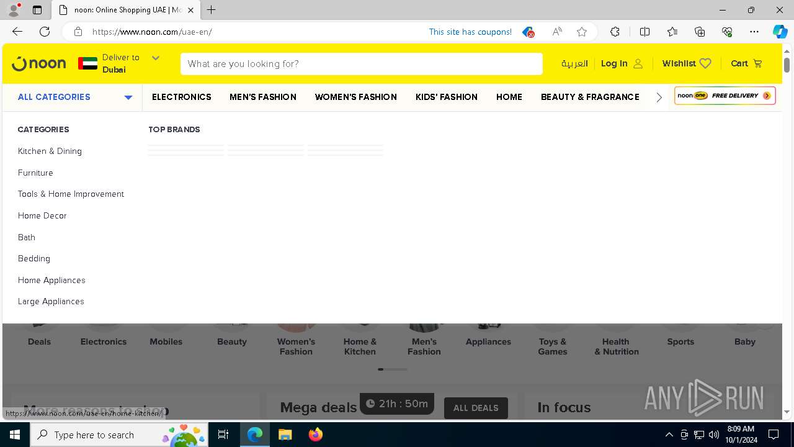The image size is (794, 447).
Task: Select Bedding category
Action: pos(34,258)
